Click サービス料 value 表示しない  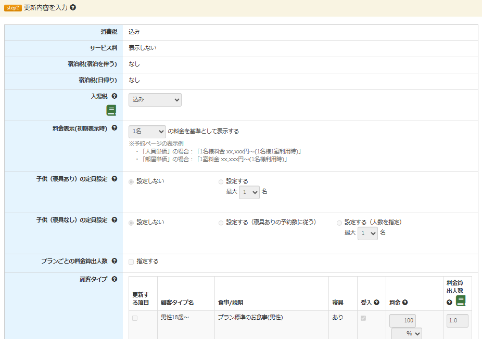pyautogui.click(x=142, y=48)
